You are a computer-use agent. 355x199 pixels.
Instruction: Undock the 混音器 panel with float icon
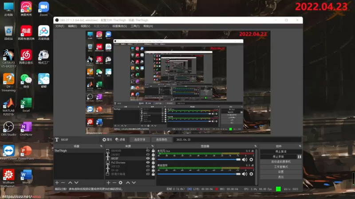click(256, 146)
